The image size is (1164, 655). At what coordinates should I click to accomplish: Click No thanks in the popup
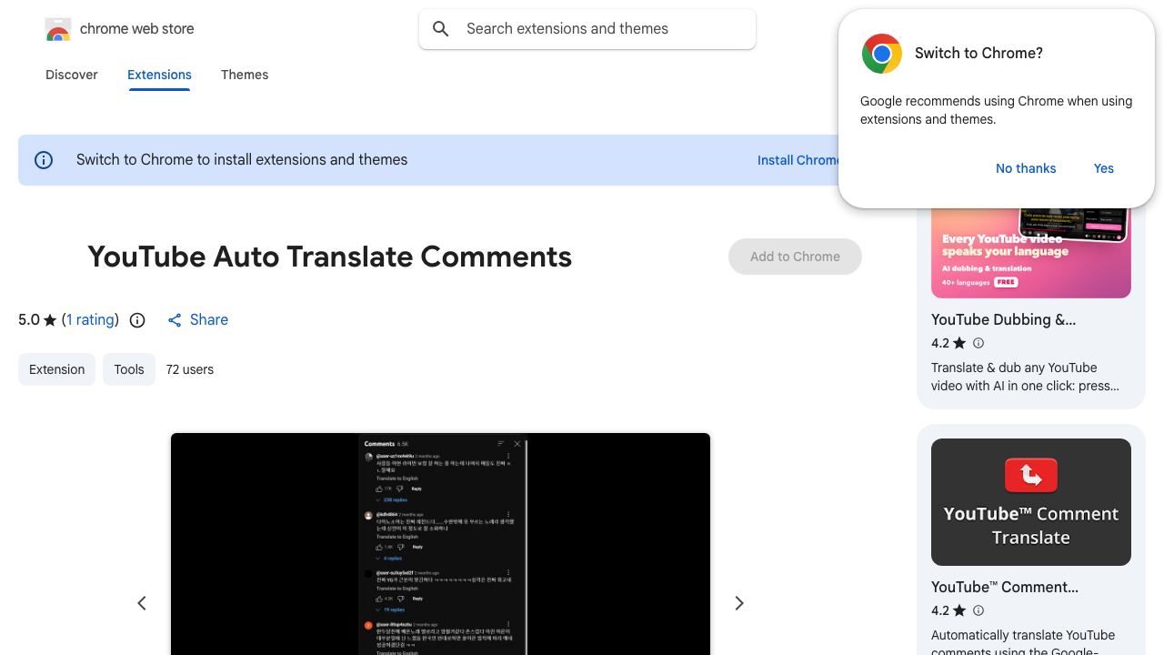pyautogui.click(x=1026, y=168)
